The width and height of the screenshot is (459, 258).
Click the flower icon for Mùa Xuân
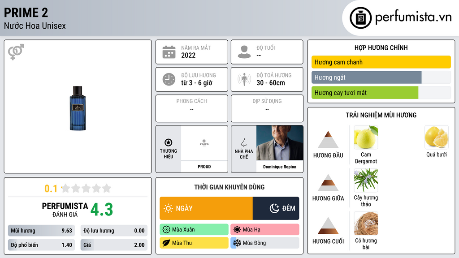click(x=166, y=230)
